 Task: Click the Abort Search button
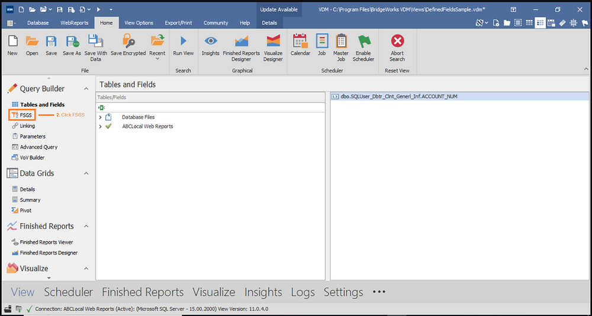tap(397, 48)
